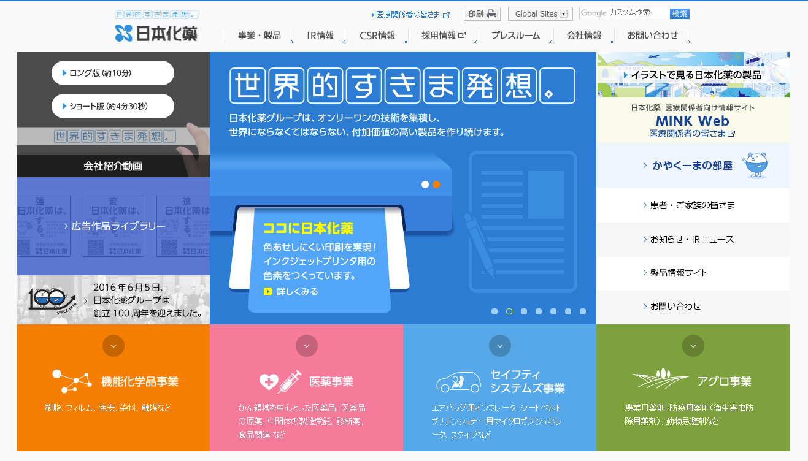Click the 検索 search button
This screenshot has width=808, height=461.
(x=680, y=13)
